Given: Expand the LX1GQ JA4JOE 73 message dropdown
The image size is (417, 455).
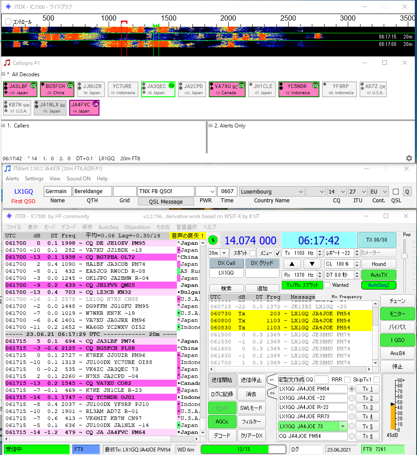Looking at the screenshot, I should click(x=343, y=426).
